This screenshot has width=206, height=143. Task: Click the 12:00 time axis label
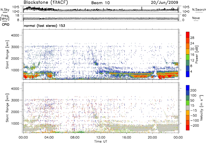coord(101,138)
